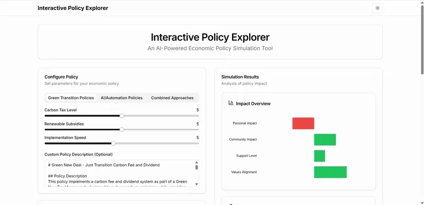Click the Carbon Tax Level slider handle
424x205 pixels.
122,115
